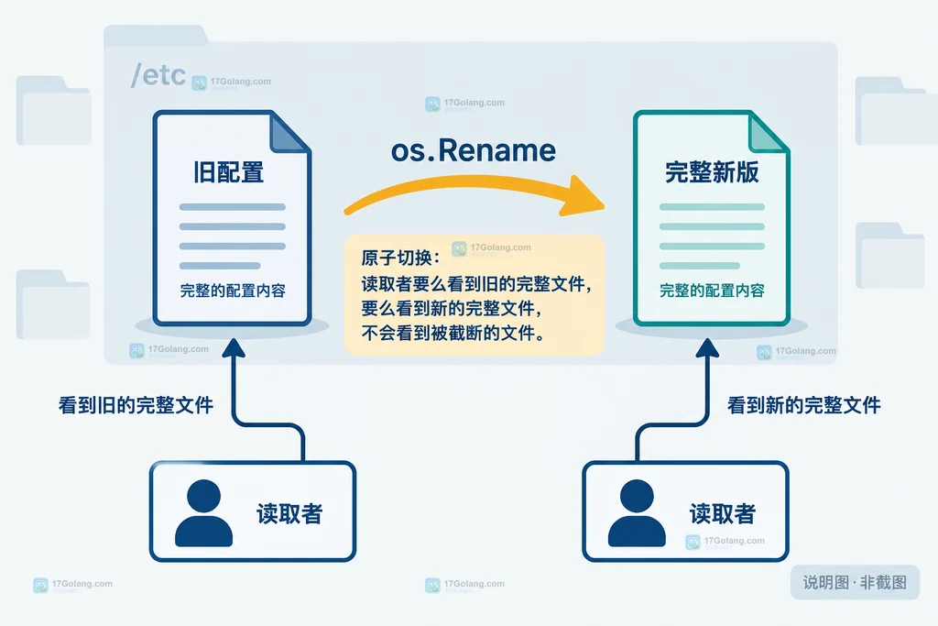Click the 看到新的完整文件 label

804,405
